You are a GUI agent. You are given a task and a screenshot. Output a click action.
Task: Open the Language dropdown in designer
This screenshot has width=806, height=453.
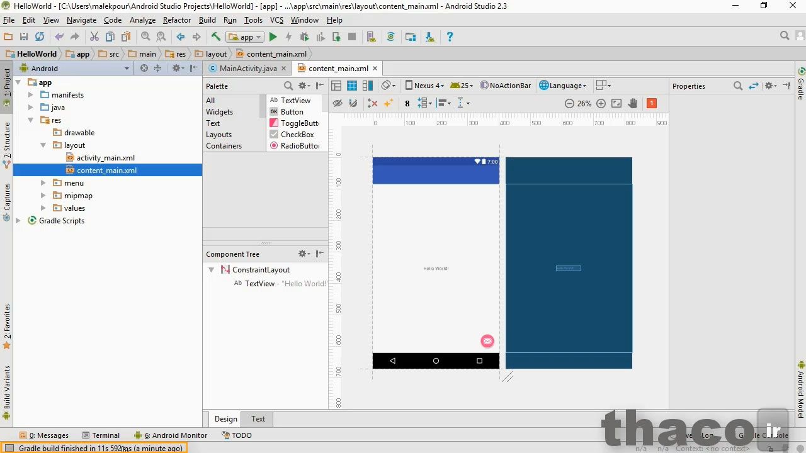click(x=563, y=86)
